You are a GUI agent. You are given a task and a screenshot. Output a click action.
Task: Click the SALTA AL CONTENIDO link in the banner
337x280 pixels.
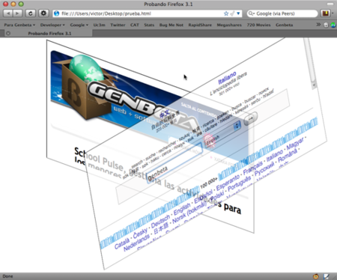coord(199,110)
